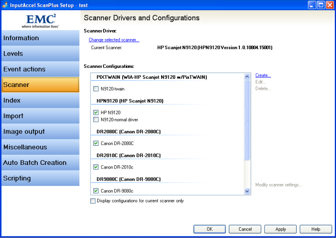Uncheck the Canon DR-2080C configuration
Image resolution: width=336 pixels, height=238 pixels.
[x=96, y=143]
